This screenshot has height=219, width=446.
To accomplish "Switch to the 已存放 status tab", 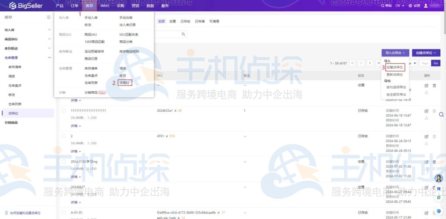I will 185,21.
